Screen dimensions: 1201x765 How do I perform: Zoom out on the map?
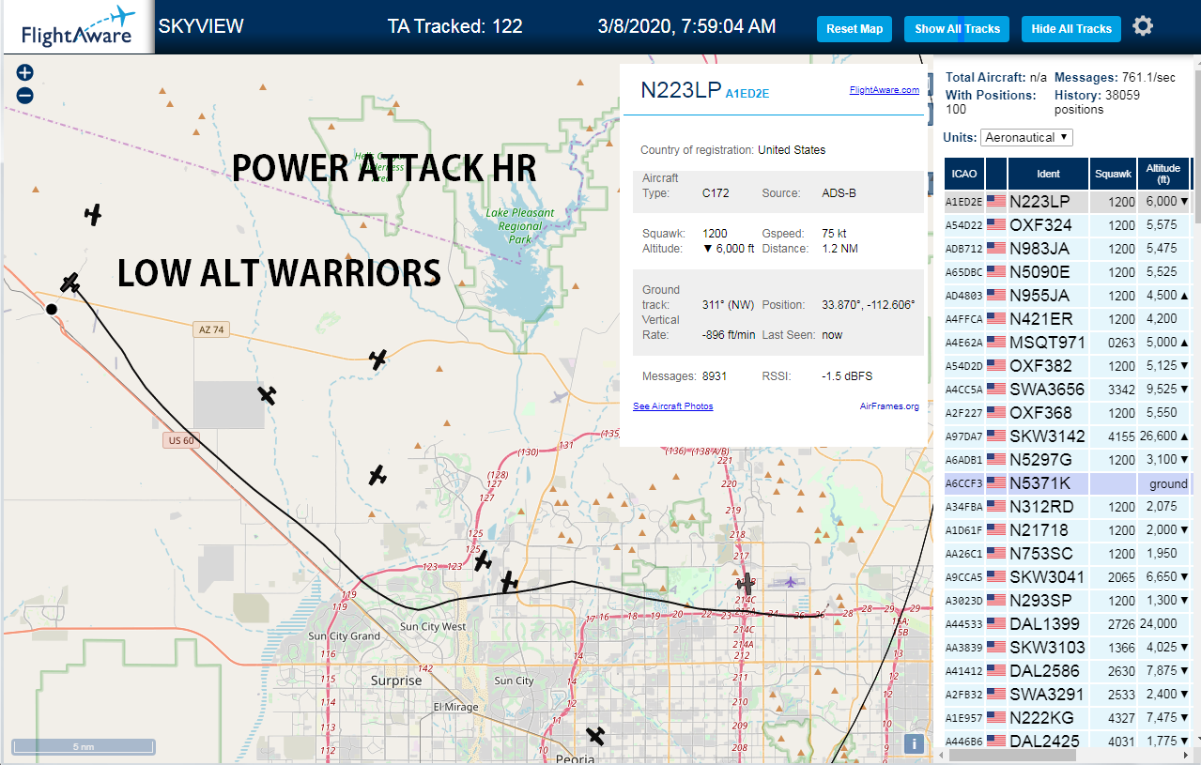coord(25,95)
